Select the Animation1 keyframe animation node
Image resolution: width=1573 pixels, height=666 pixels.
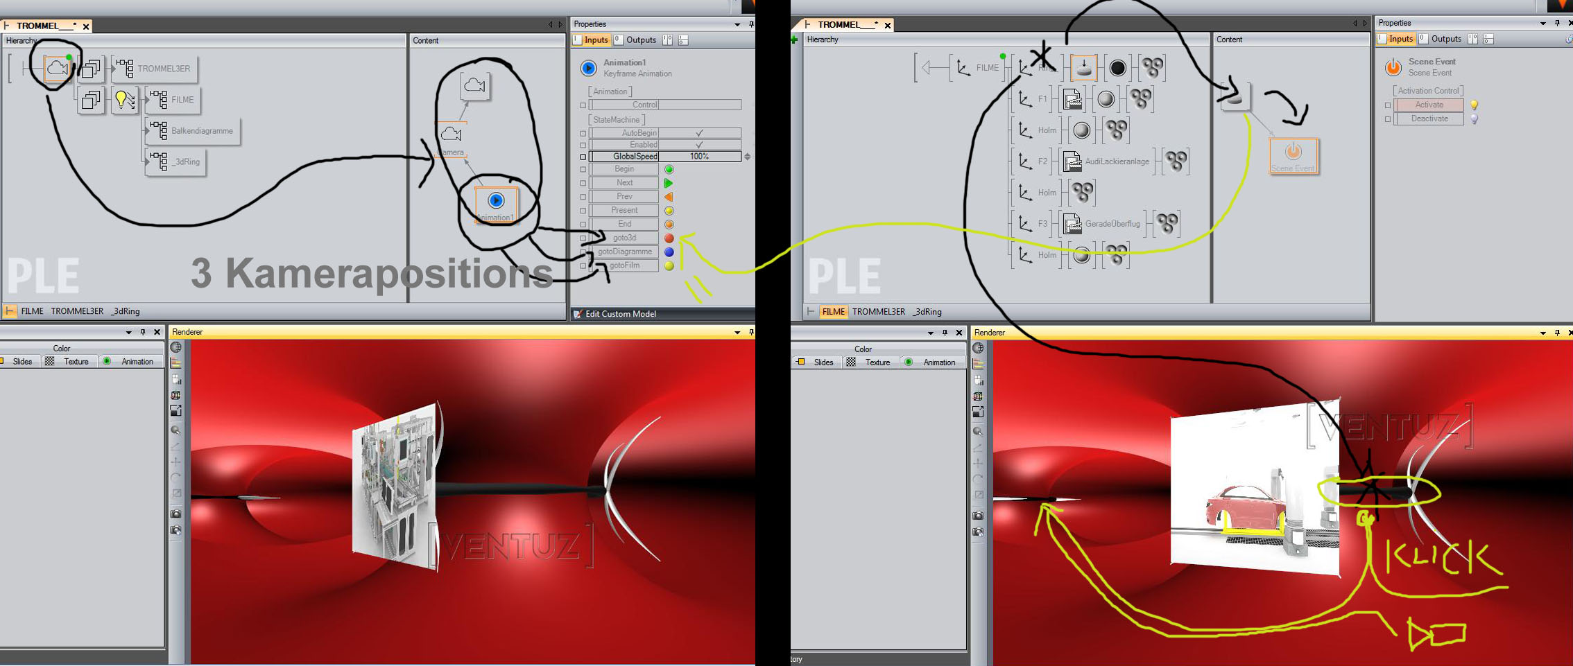coord(496,201)
